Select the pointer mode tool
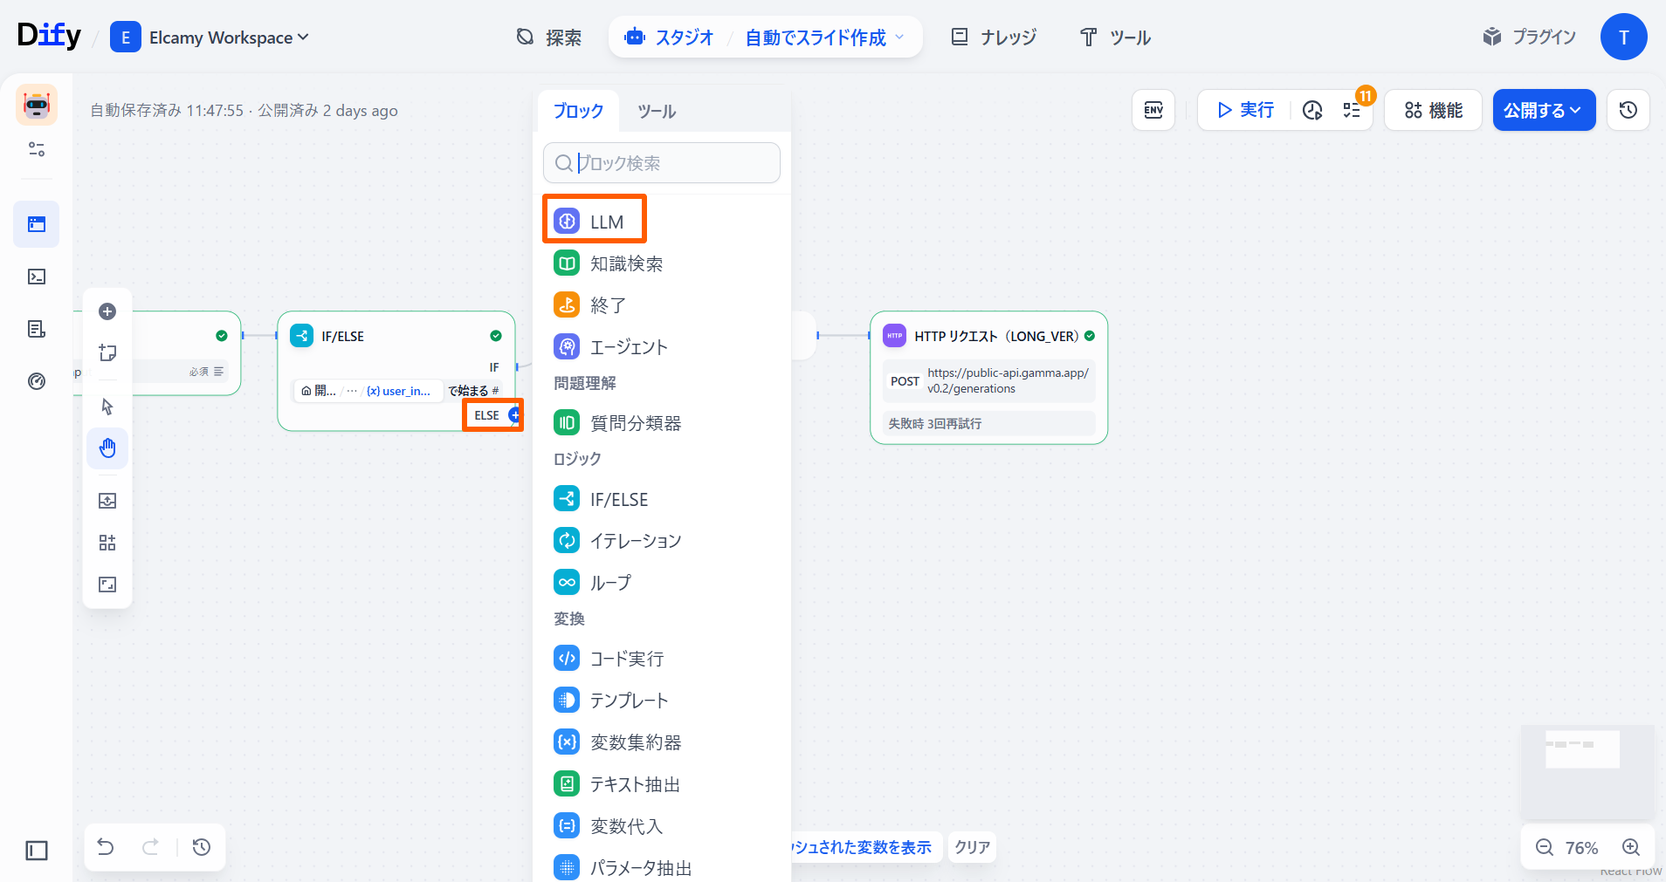Screen dimensions: 1666x882 point(107,407)
